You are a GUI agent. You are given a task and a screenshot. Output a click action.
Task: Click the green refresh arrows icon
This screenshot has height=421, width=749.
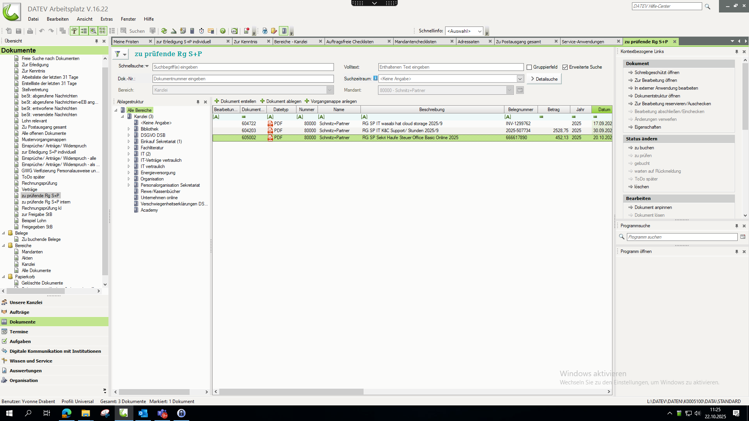(164, 31)
